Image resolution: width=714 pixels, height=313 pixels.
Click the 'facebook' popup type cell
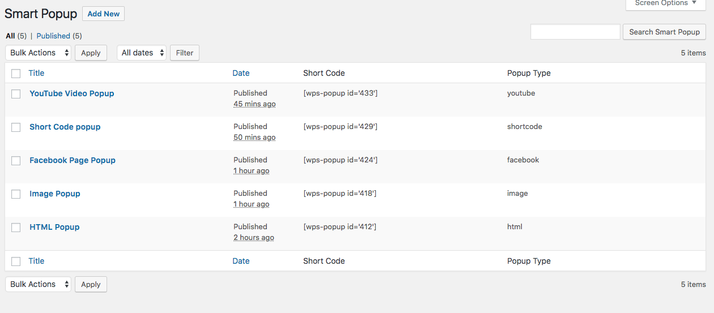[523, 160]
